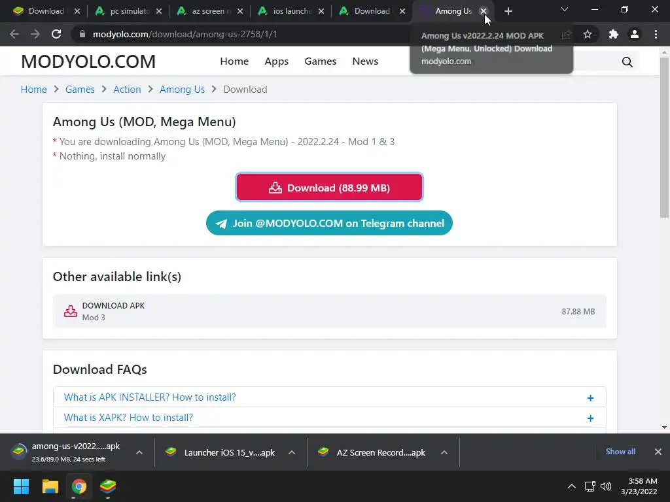670x502 pixels.
Task: Show hidden system tray icons
Action: pos(572,486)
